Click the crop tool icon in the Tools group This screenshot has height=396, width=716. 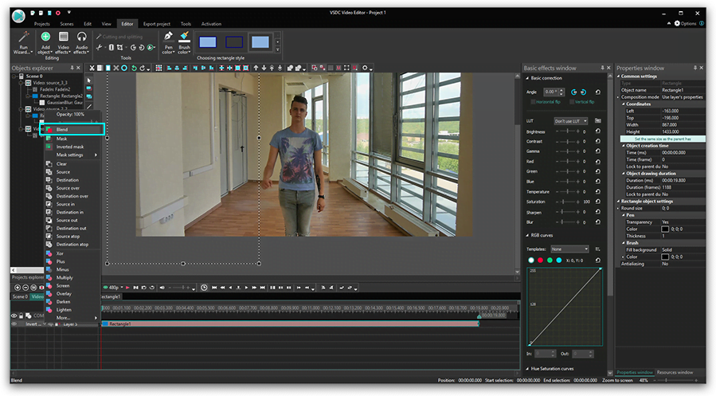tap(119, 47)
